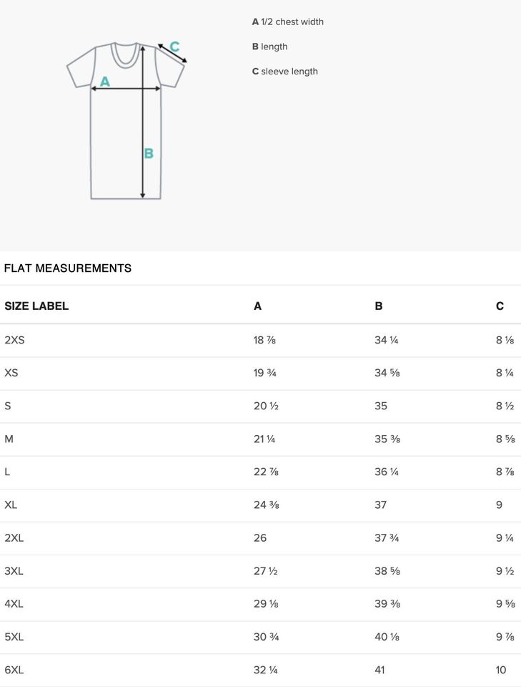Click the T-shirt diagram image
The image size is (521, 687).
point(126,122)
